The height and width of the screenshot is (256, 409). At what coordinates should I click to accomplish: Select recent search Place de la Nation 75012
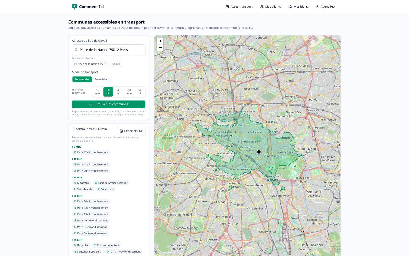coord(97,64)
